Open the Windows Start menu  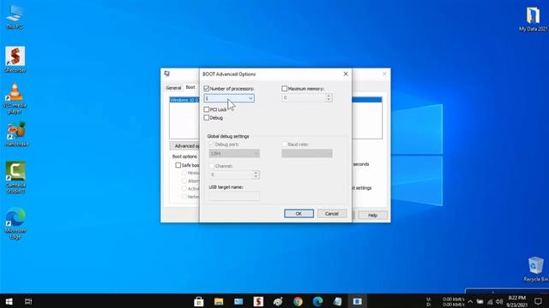pos(9,301)
